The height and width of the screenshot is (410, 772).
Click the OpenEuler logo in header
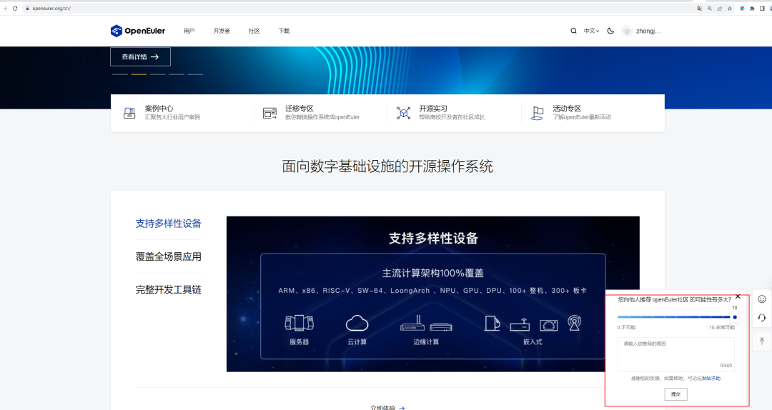[x=137, y=31]
